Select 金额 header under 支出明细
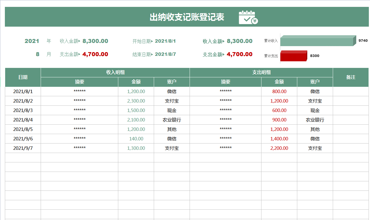The width and height of the screenshot is (370, 220). tap(279, 82)
